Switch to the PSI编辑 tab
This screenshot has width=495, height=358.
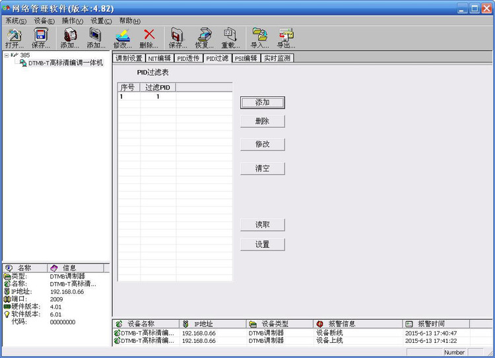[246, 58]
